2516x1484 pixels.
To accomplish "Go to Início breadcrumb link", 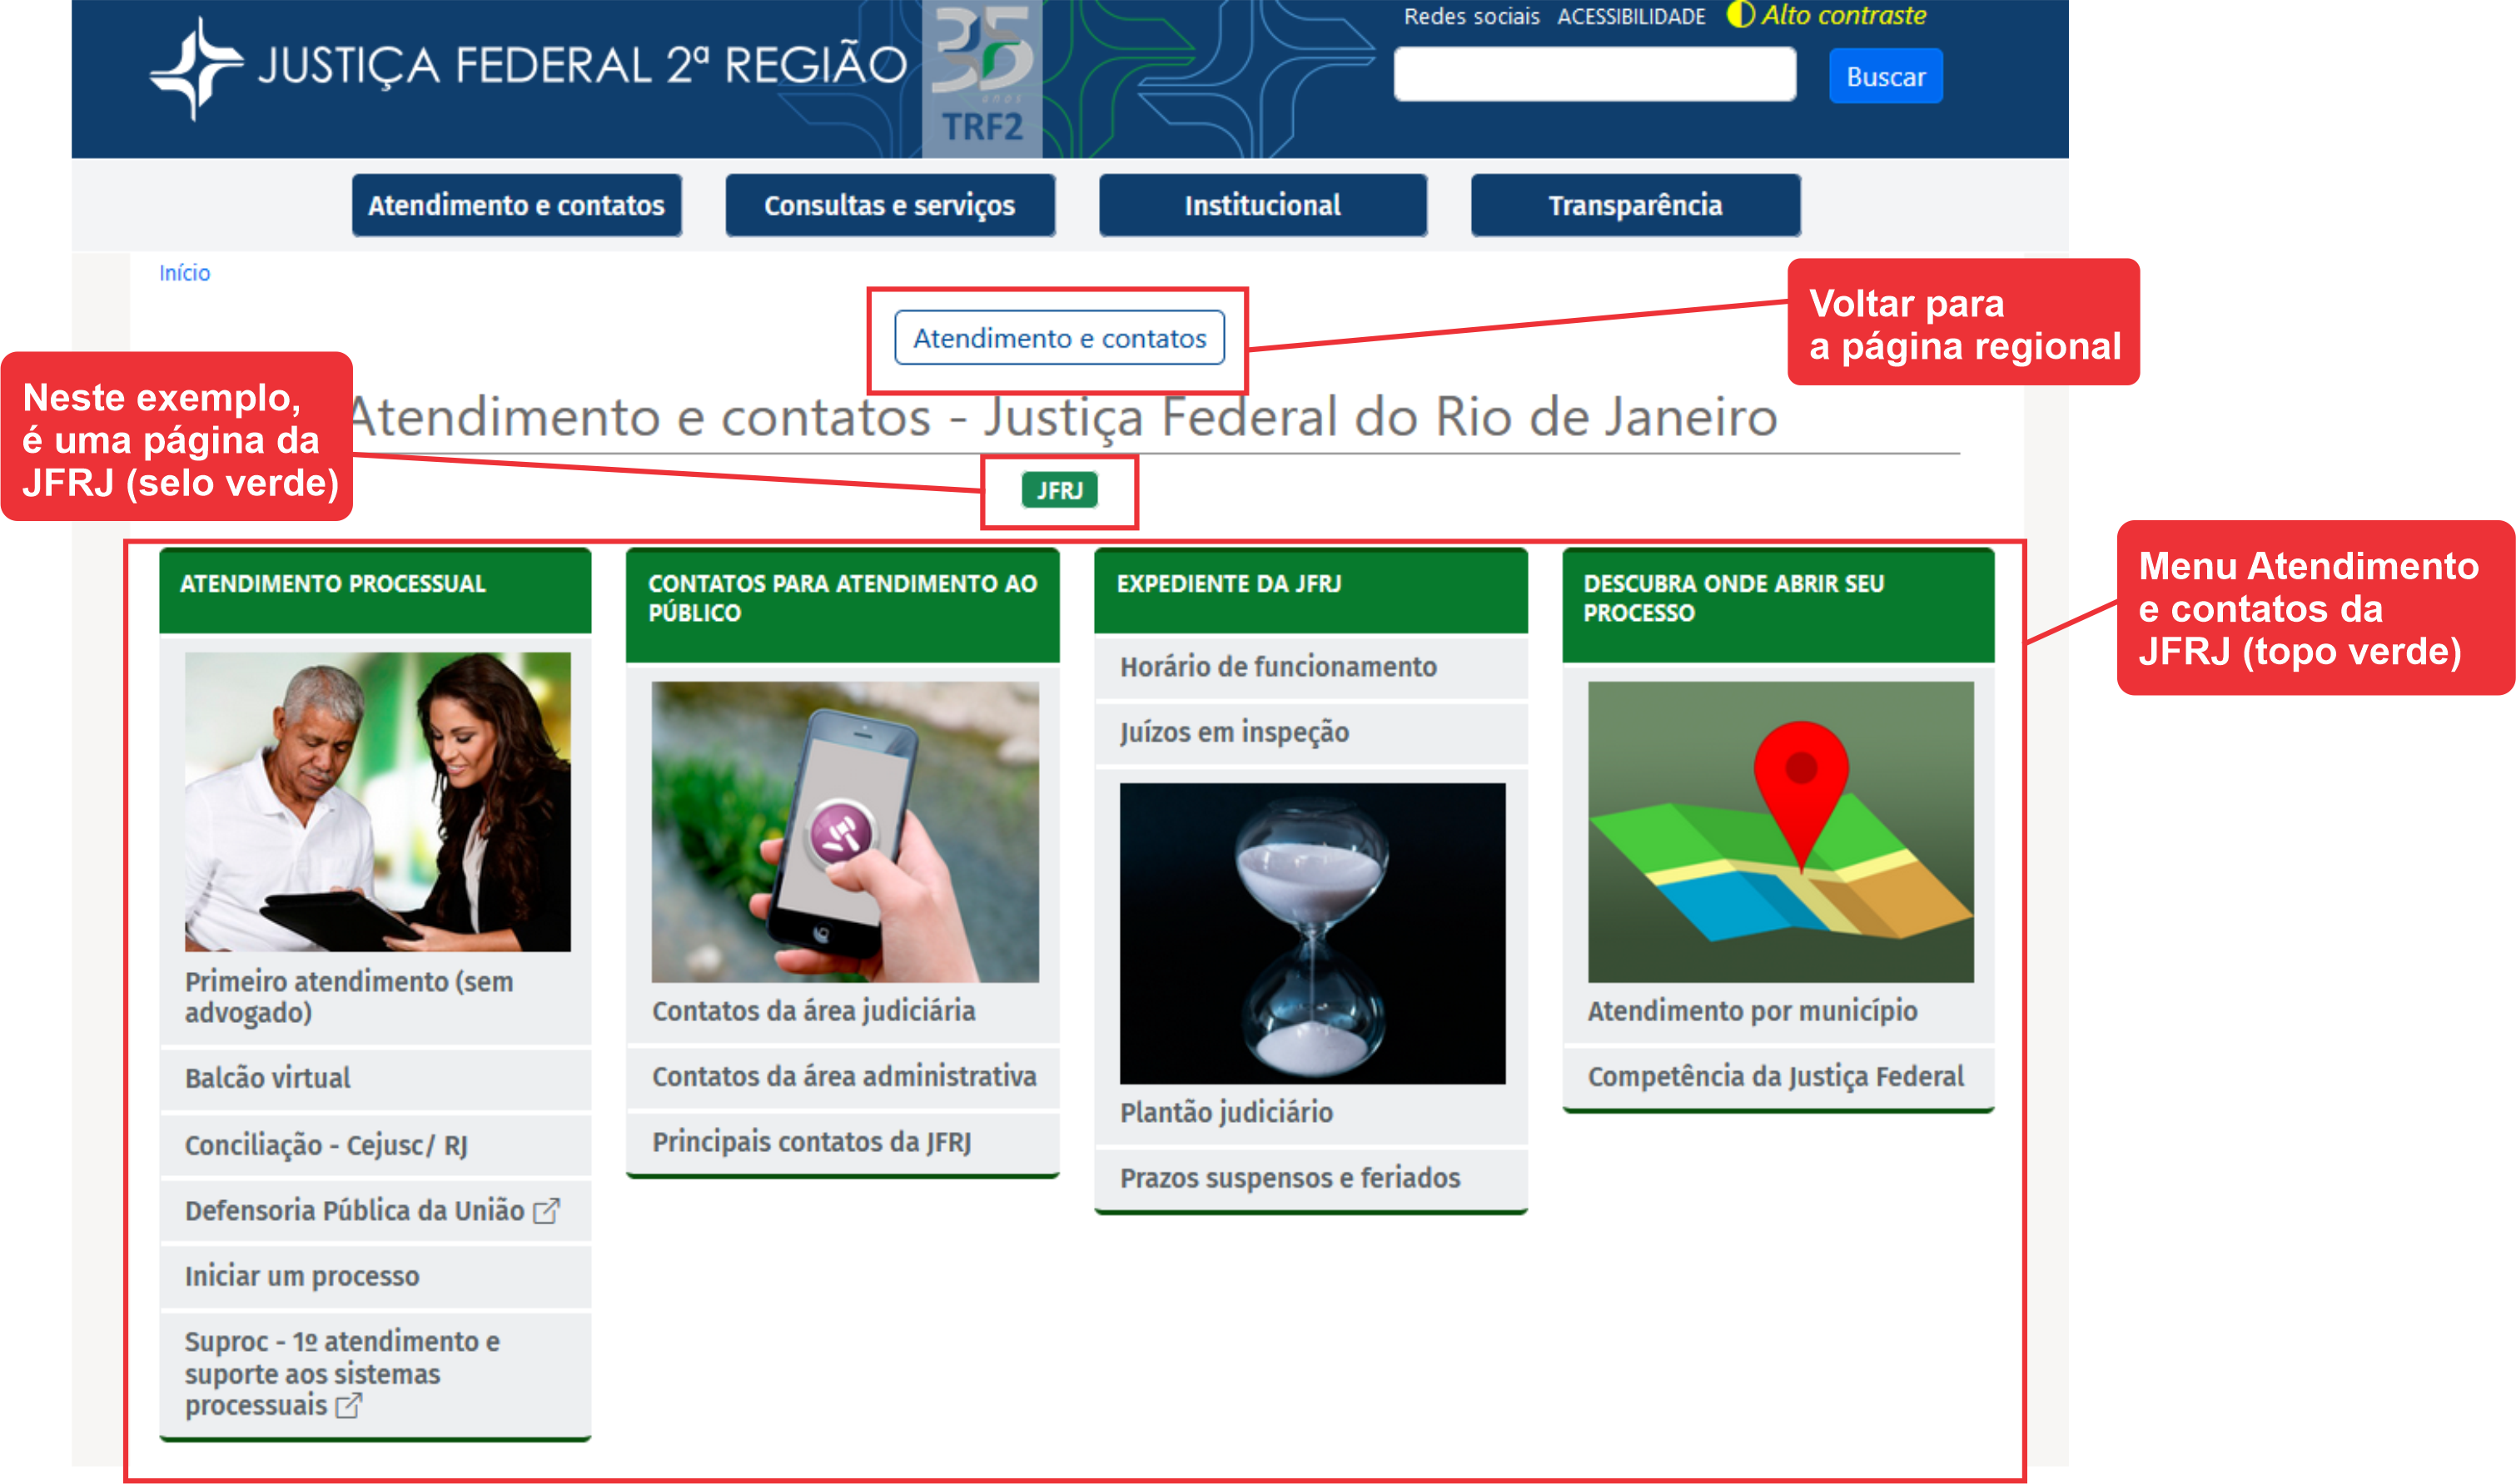I will (184, 273).
